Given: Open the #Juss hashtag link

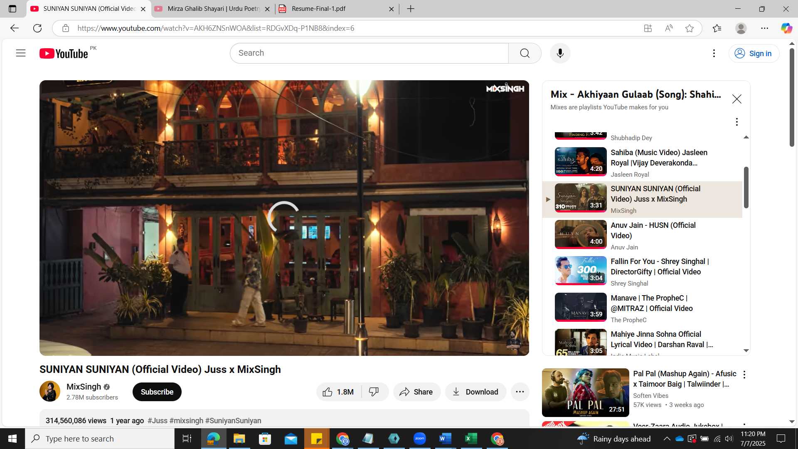Looking at the screenshot, I should 158,421.
